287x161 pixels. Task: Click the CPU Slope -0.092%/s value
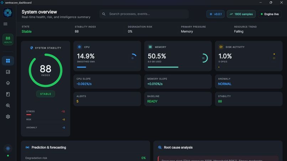pyautogui.click(x=84, y=84)
